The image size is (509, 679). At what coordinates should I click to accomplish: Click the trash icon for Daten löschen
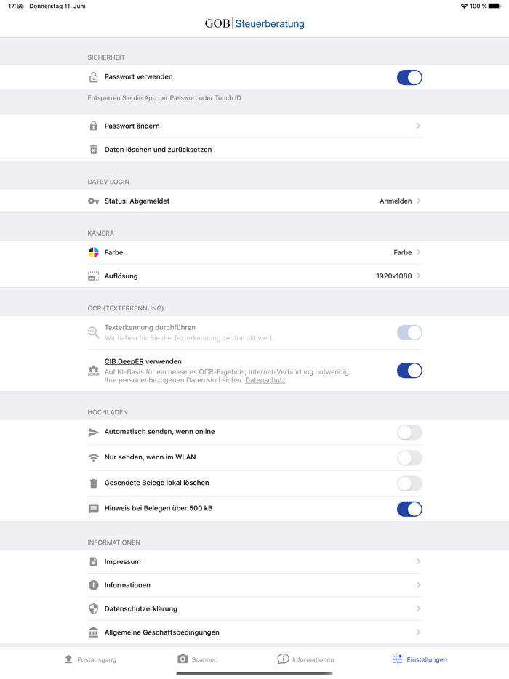[x=93, y=150]
